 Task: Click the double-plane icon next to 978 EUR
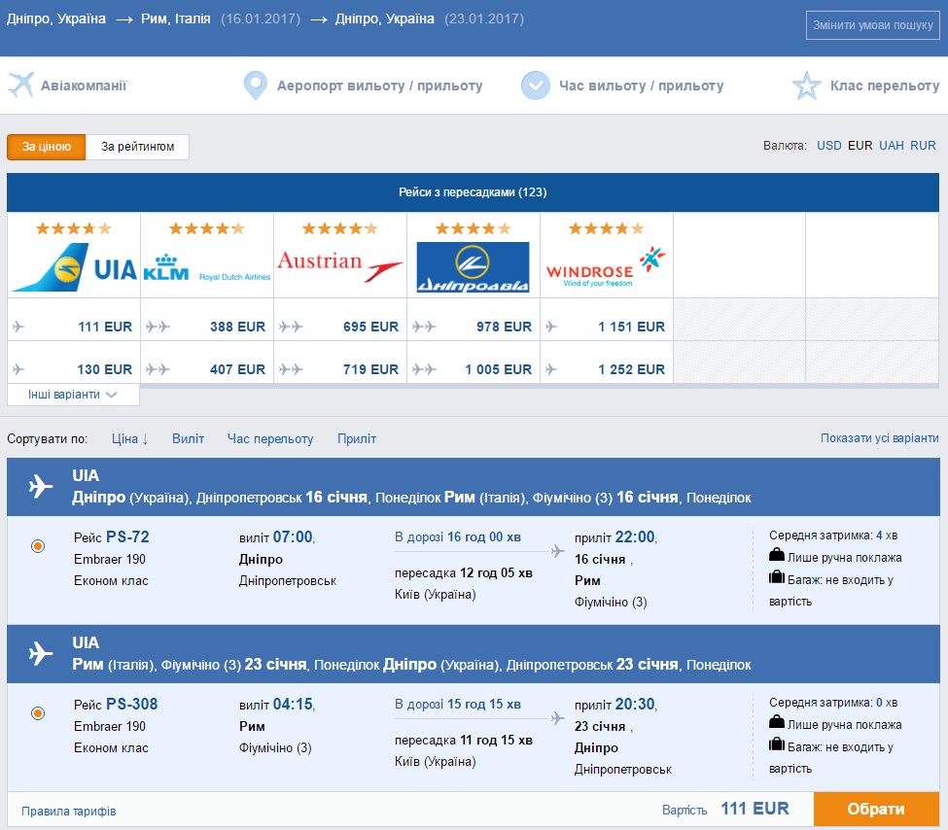click(424, 327)
